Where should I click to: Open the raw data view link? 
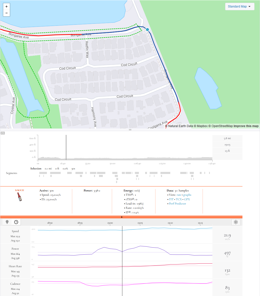coord(179,195)
